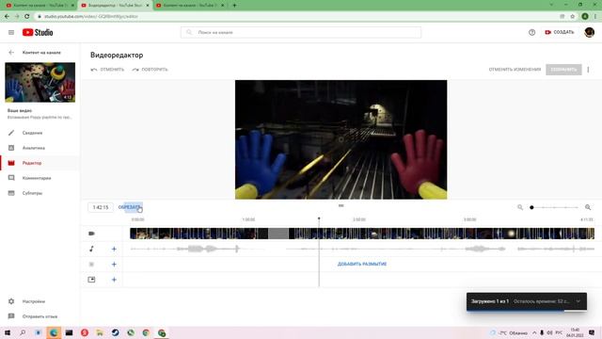Open the three-dot more options menu
Screen dimensions: 602x339
588,70
